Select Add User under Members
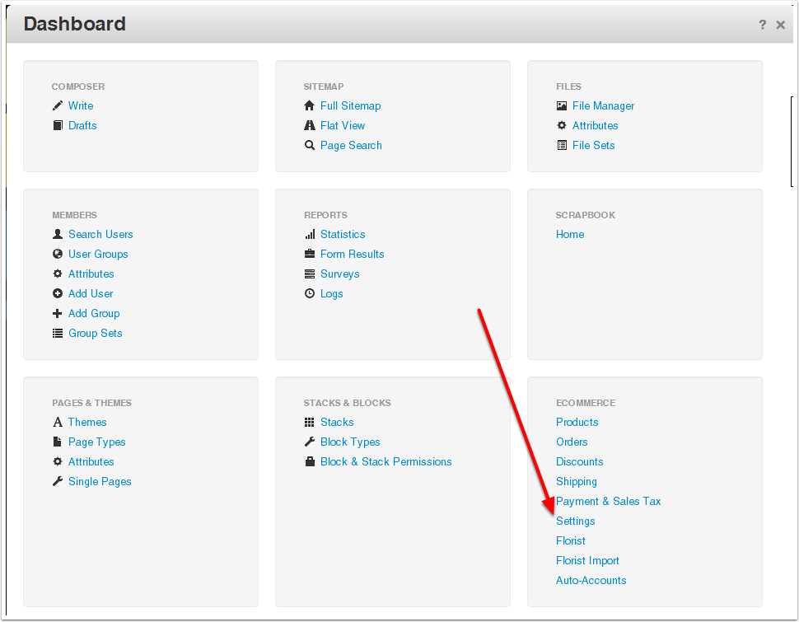The image size is (799, 622). (91, 293)
